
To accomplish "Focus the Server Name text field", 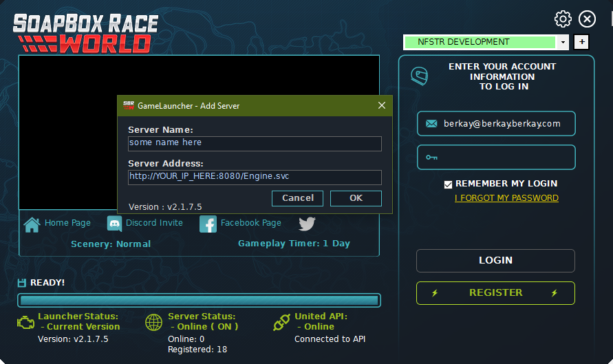I will tap(255, 144).
